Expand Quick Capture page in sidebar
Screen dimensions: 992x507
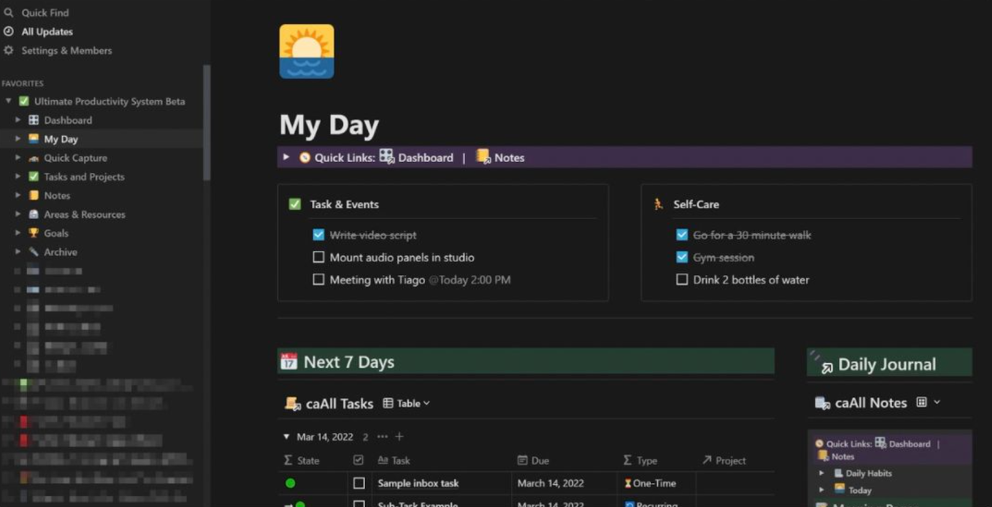(x=18, y=157)
